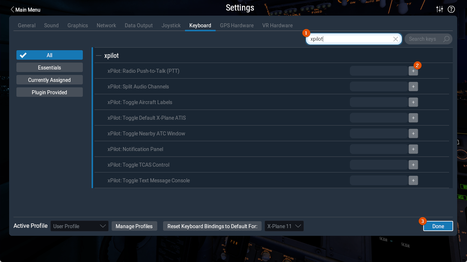Click the plus icon beside Toggle Aircraft Labels

pos(413,102)
